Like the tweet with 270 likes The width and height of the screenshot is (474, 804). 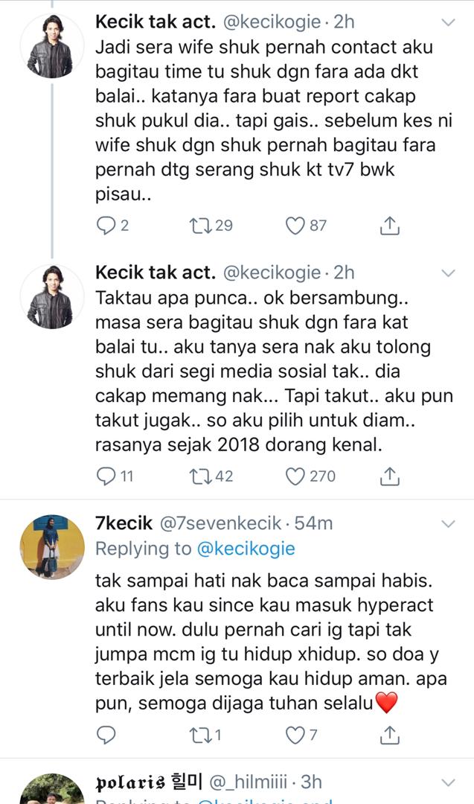[297, 476]
